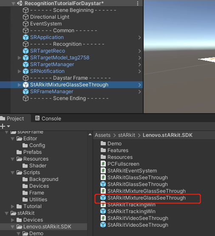Click the folder tree scroll-up arrow

tap(90, 135)
